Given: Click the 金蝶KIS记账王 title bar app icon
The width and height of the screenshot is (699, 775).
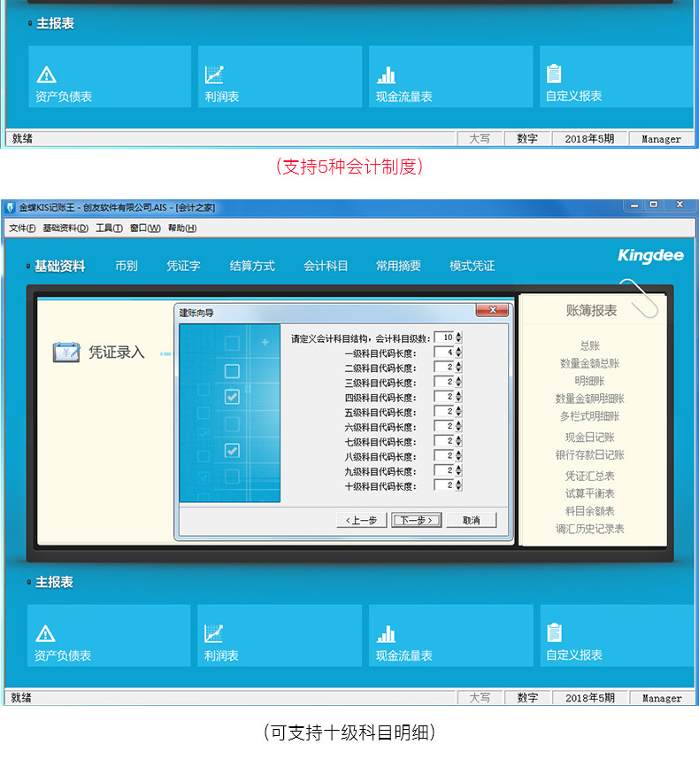Looking at the screenshot, I should coord(11,207).
